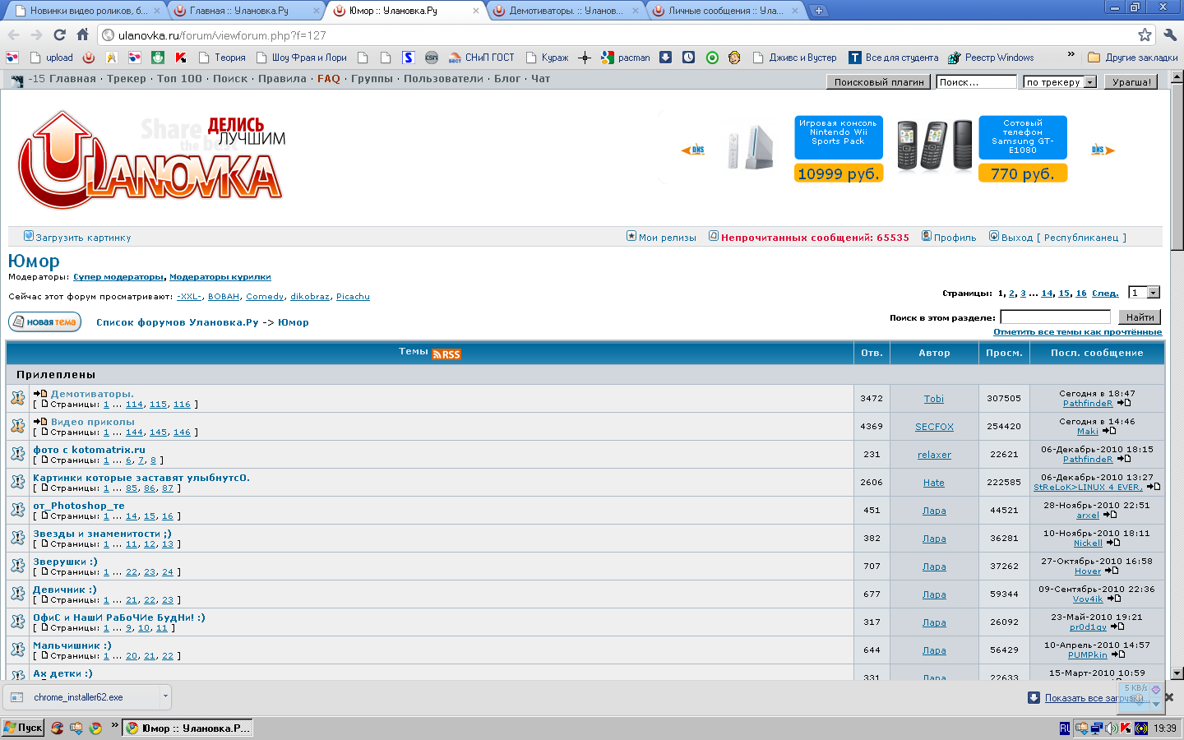
Task: Go to next page via 'След.' link
Action: point(1105,294)
